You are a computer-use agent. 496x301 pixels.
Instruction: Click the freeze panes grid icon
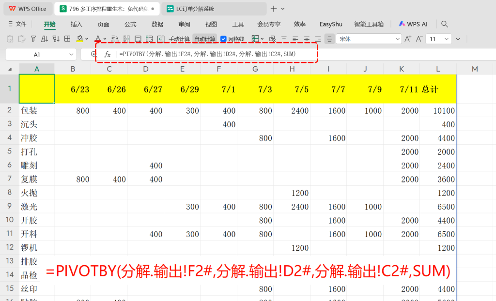255,39
